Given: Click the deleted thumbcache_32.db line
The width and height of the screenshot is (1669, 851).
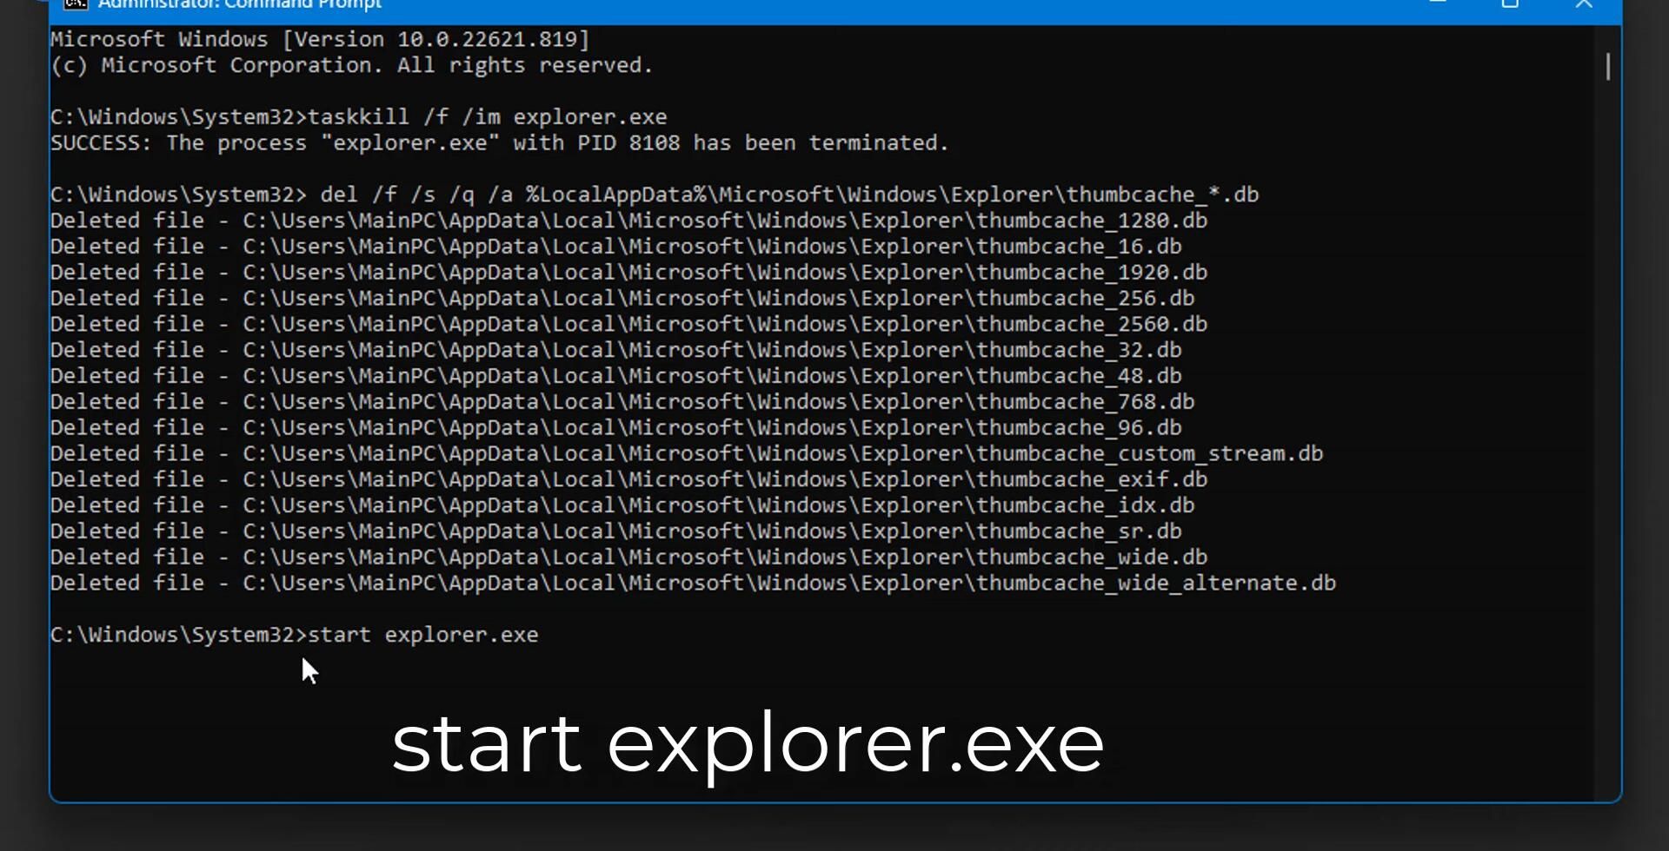Looking at the screenshot, I should pos(616,350).
